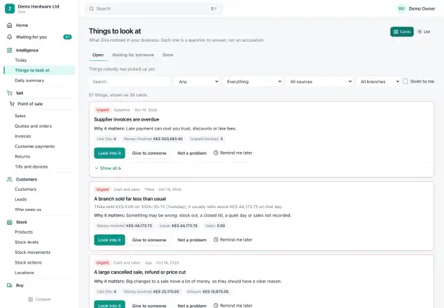
Task: Select the Open tab
Action: 98,55
